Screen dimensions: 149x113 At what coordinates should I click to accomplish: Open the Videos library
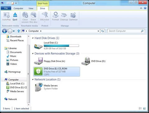click(x=12, y=64)
